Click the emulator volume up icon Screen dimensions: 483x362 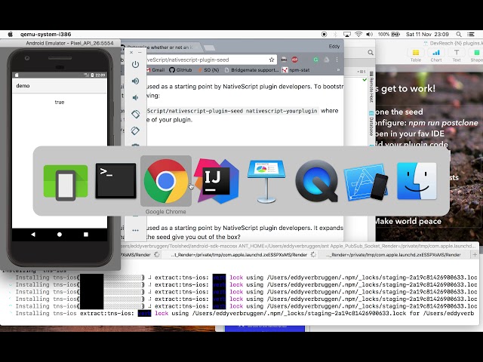tap(135, 81)
